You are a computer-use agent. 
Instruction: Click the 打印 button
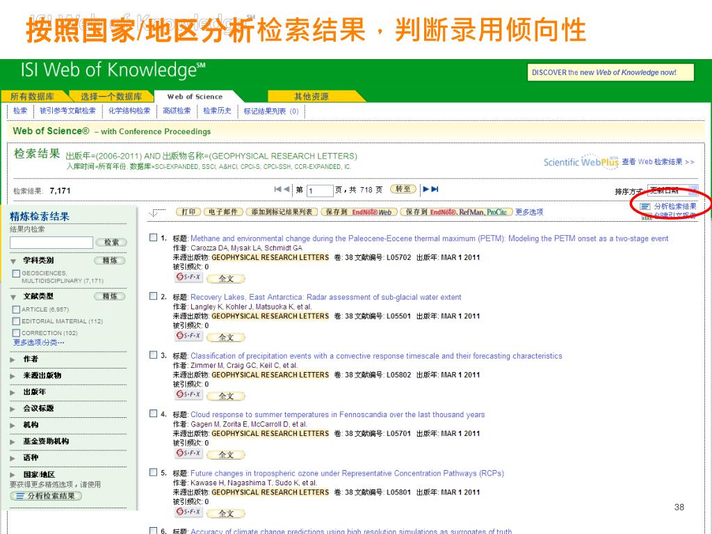[188, 211]
